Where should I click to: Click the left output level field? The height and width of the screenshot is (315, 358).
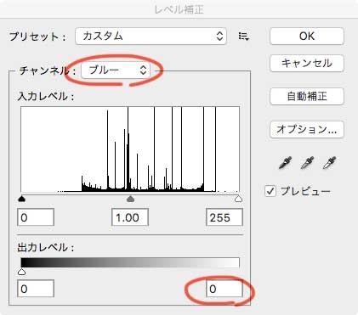click(x=36, y=289)
